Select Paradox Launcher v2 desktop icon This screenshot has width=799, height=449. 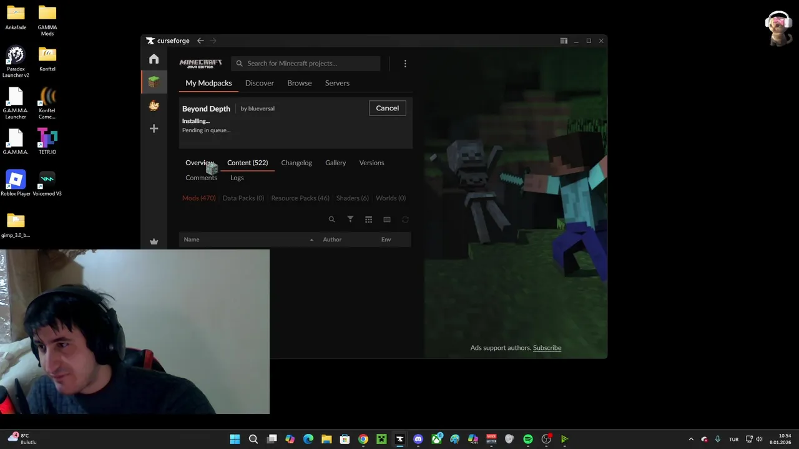[16, 62]
